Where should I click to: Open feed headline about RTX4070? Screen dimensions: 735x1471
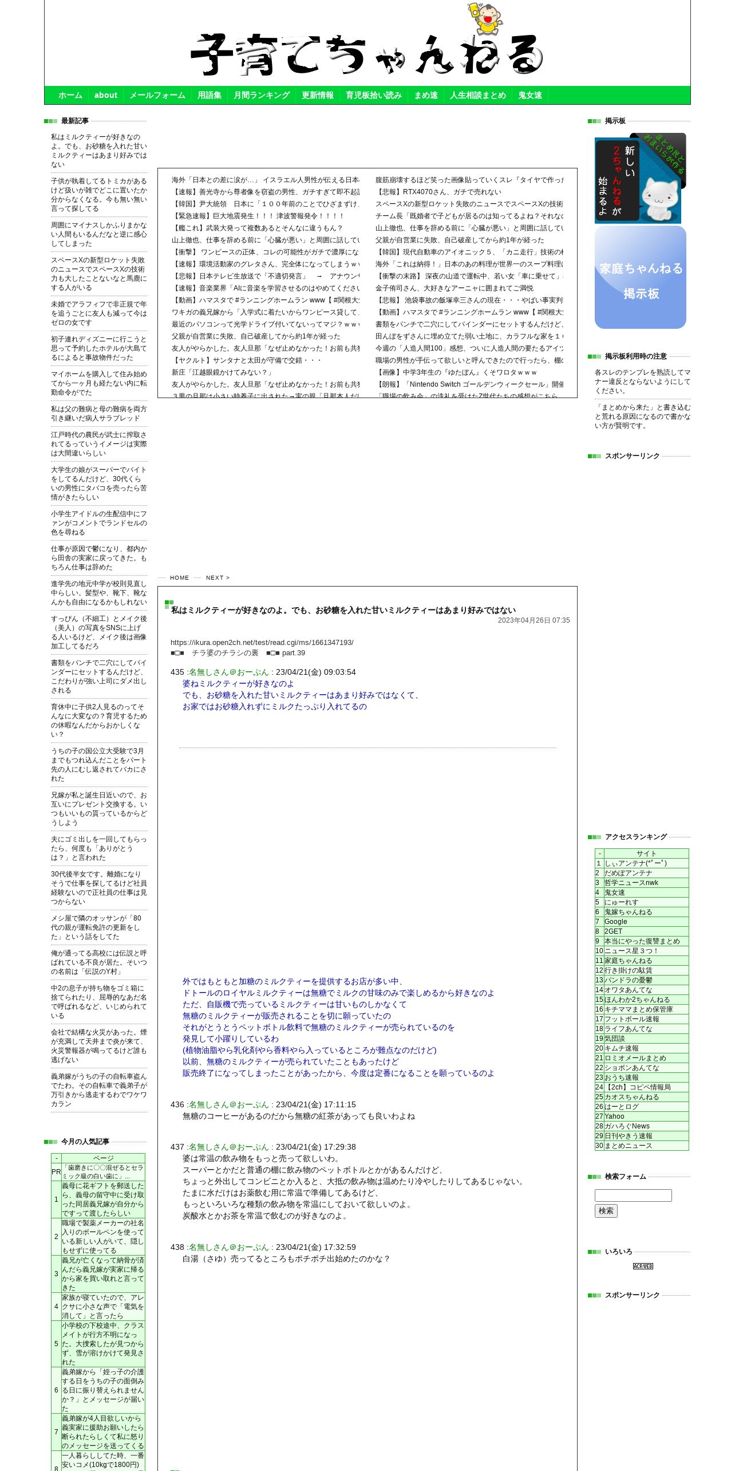tap(438, 192)
